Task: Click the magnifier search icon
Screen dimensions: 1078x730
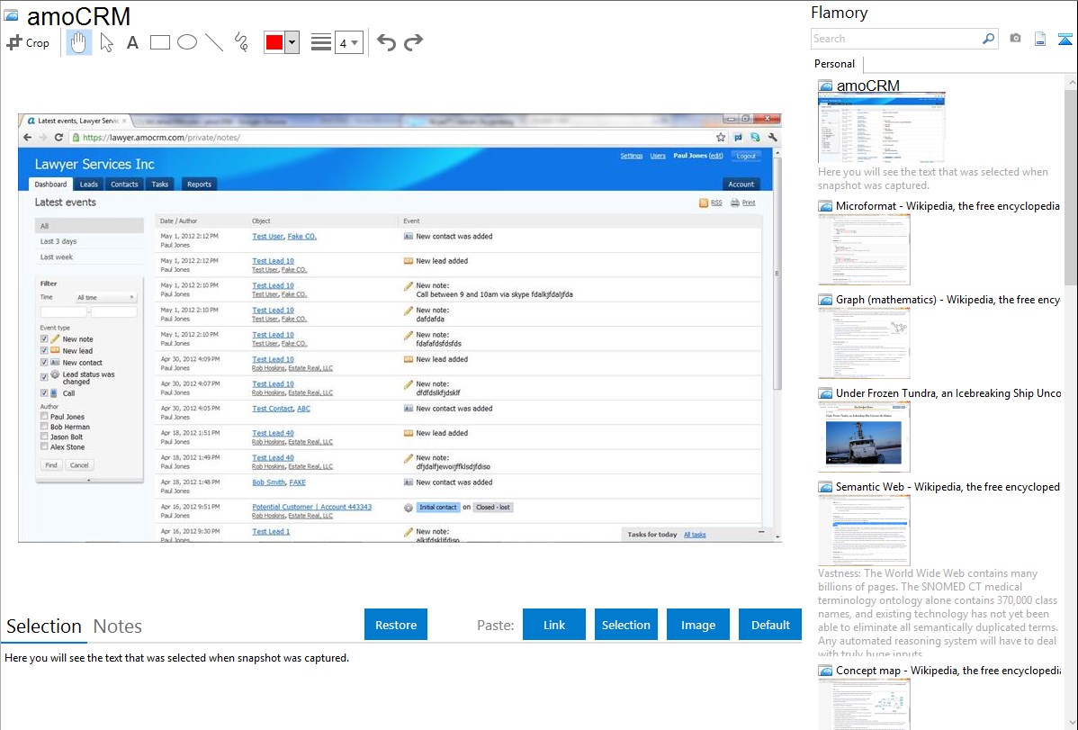Action: point(988,39)
